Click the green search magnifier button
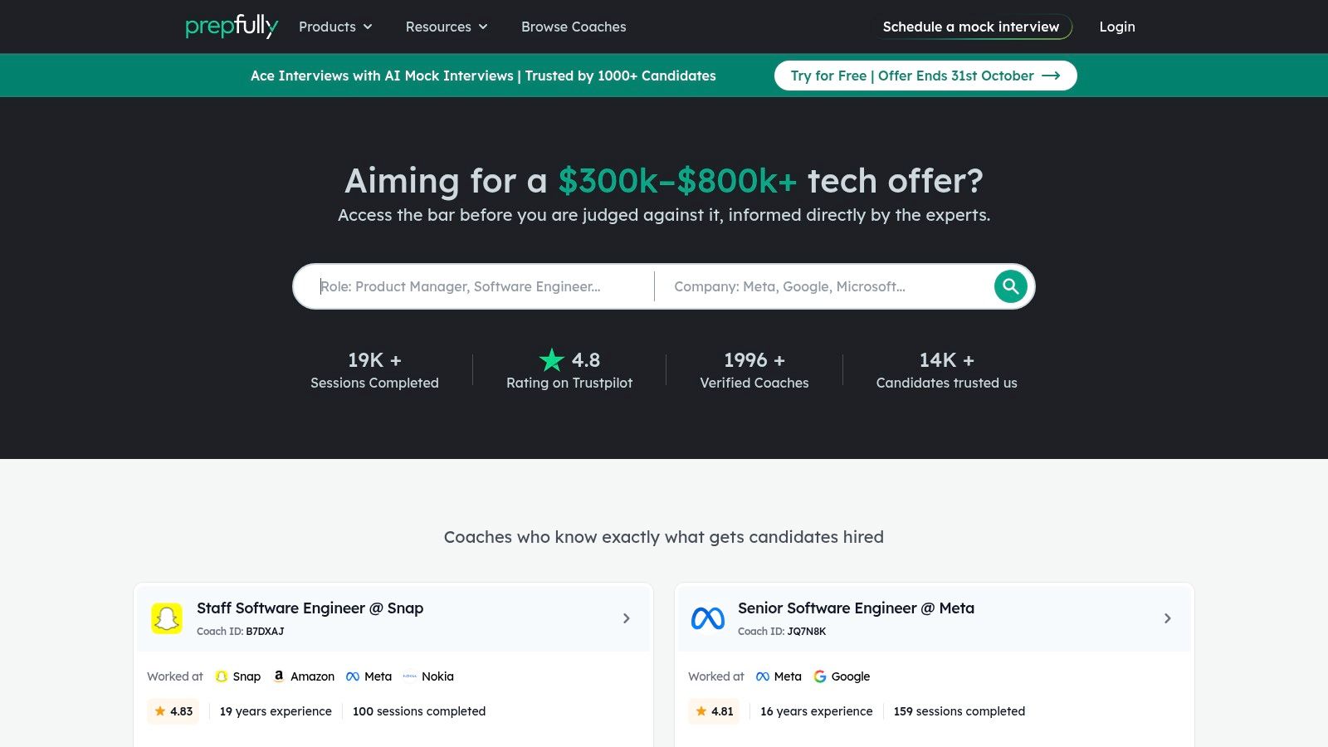 pyautogui.click(x=1010, y=286)
